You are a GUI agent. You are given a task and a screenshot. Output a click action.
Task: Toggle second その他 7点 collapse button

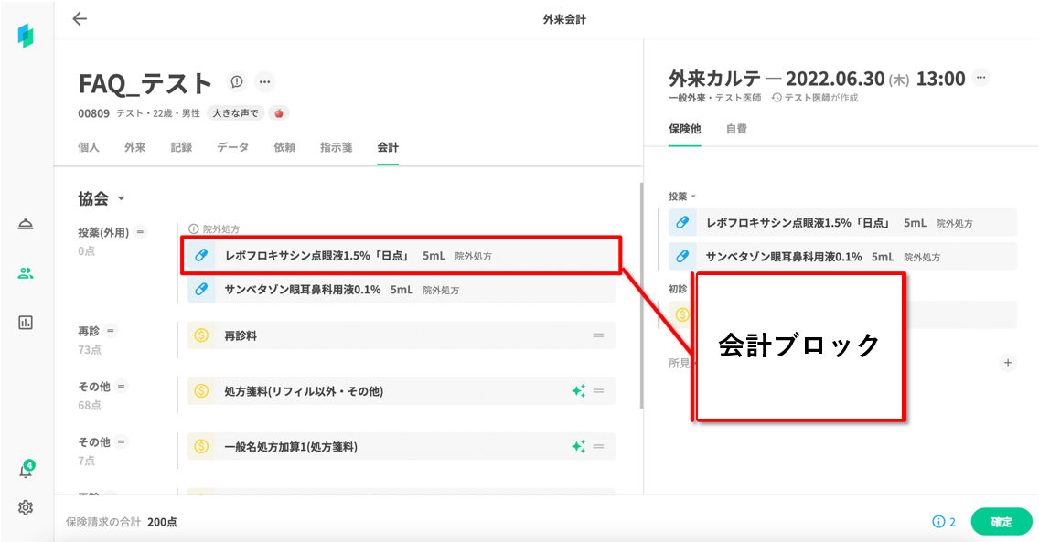[122, 442]
